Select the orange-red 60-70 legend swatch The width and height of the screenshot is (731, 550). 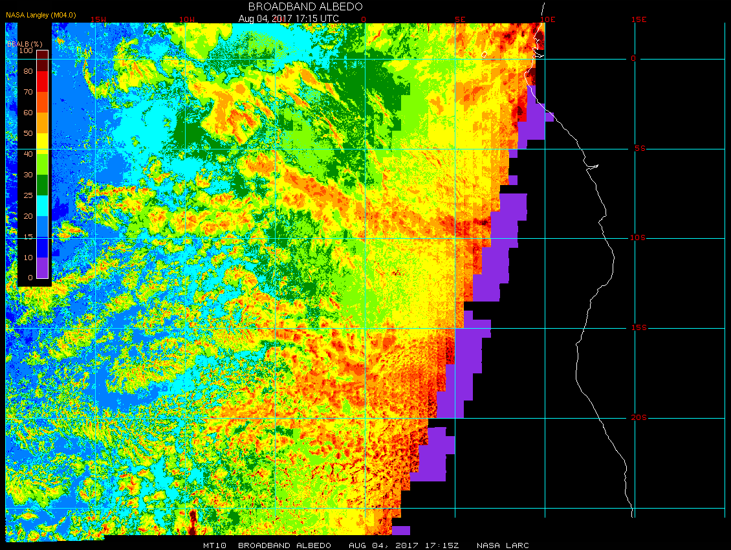pyautogui.click(x=43, y=102)
